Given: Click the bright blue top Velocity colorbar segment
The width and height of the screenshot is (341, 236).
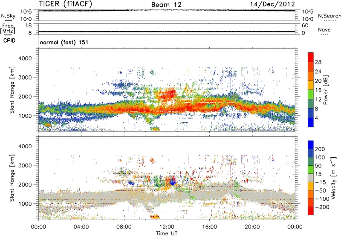Looking at the screenshot, I should pos(311,145).
